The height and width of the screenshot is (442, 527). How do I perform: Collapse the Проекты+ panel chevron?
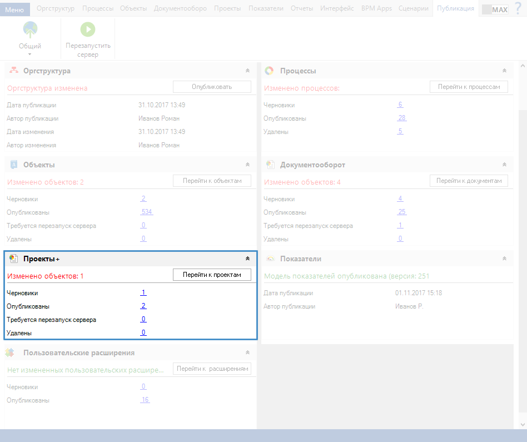coord(247,259)
